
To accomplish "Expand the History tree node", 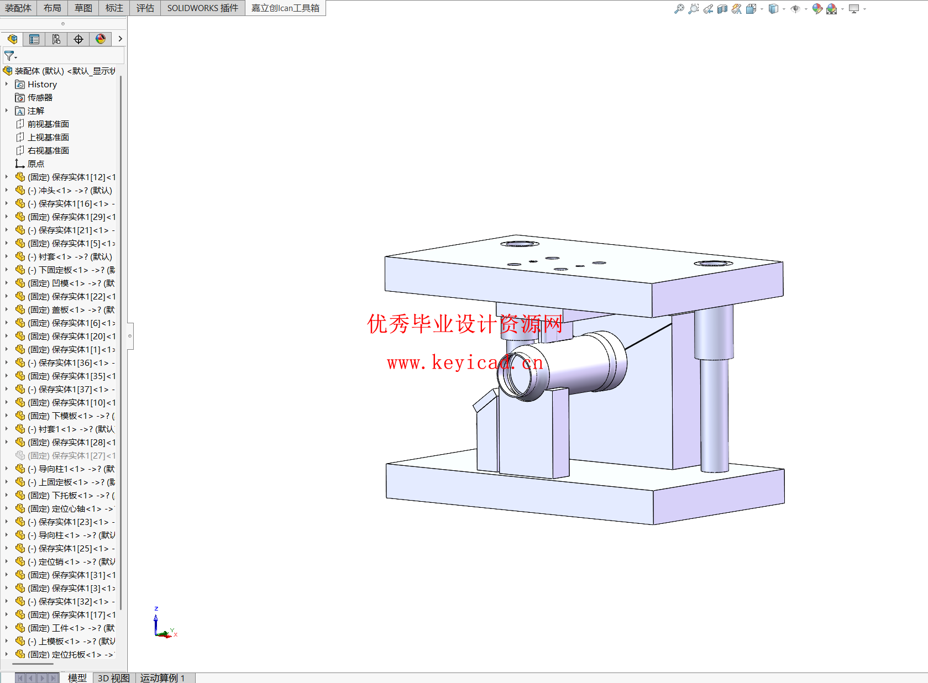I will click(x=7, y=84).
